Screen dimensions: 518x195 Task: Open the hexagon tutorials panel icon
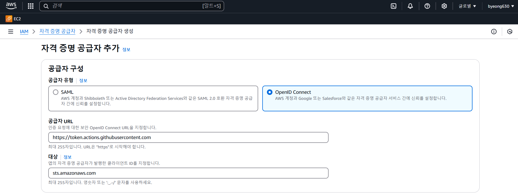(510, 32)
